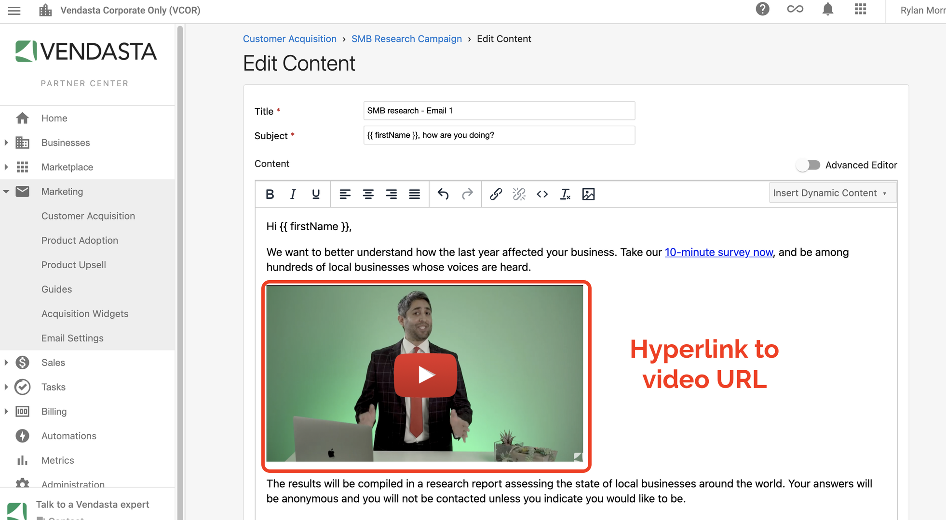Click the Marketing text label

(x=62, y=192)
